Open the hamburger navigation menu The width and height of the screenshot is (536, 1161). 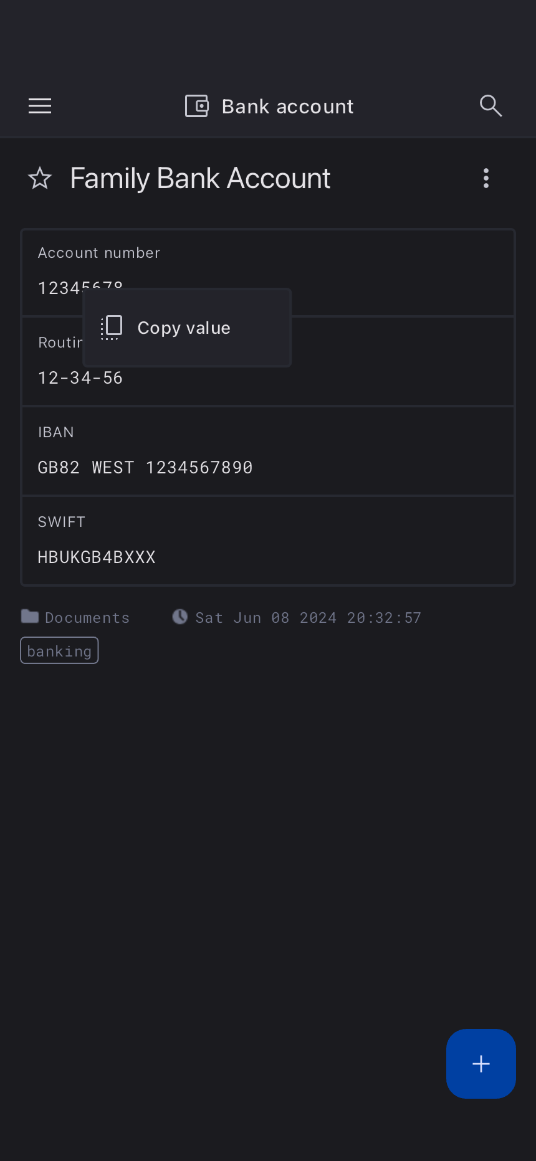(x=40, y=107)
